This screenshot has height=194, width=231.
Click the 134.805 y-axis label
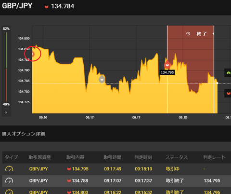(x=24, y=39)
